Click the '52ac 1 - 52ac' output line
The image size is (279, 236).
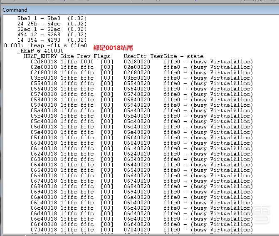point(52,29)
